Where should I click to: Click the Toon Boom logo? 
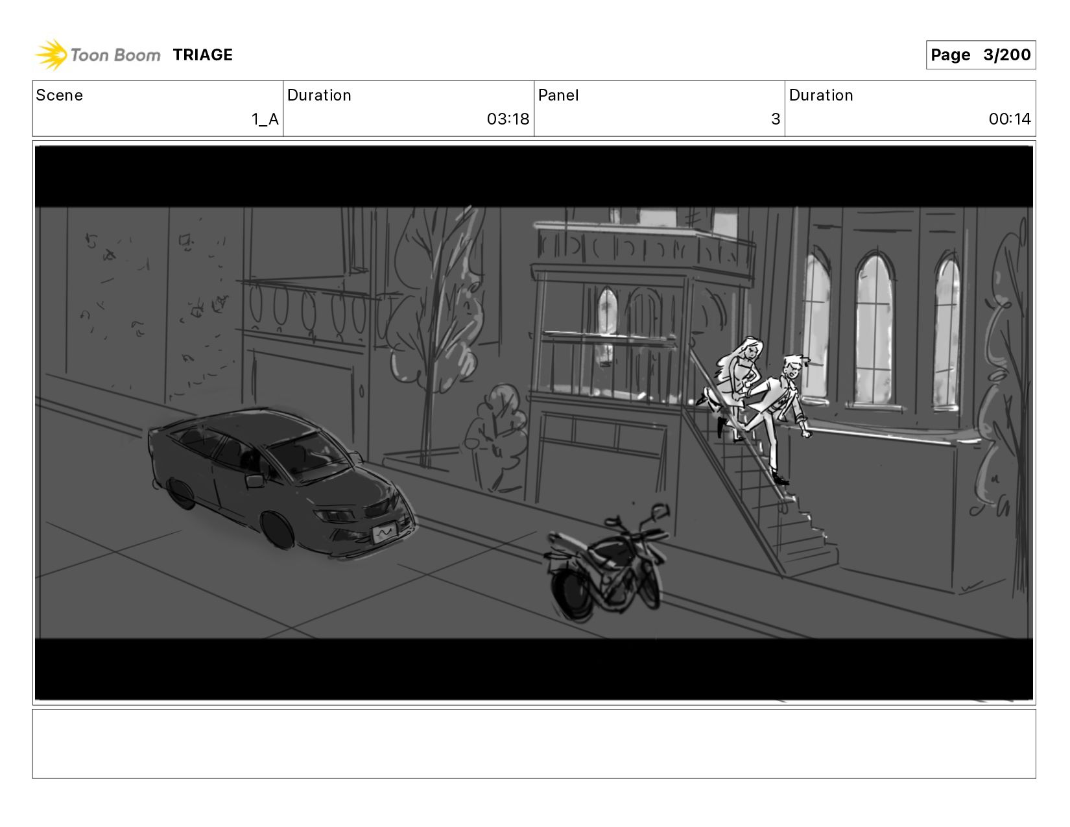coord(97,54)
